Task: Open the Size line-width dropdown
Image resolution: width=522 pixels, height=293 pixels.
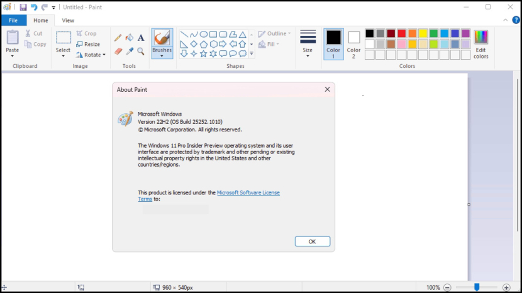Action: [x=308, y=44]
